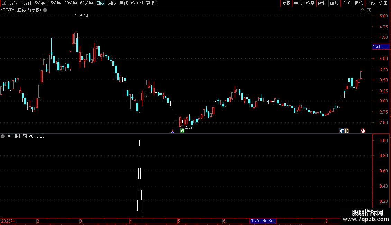Click the 2025年 axis label
This screenshot has height=225, width=391.
click(x=8, y=221)
